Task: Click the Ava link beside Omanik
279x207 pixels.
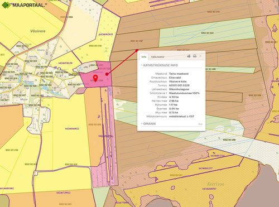Action: [x=200, y=124]
